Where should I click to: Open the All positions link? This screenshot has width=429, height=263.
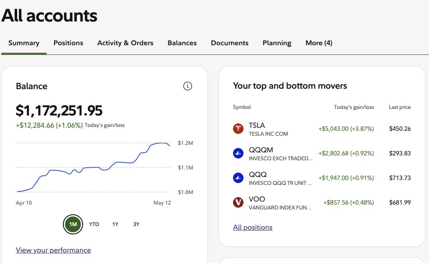[253, 227]
